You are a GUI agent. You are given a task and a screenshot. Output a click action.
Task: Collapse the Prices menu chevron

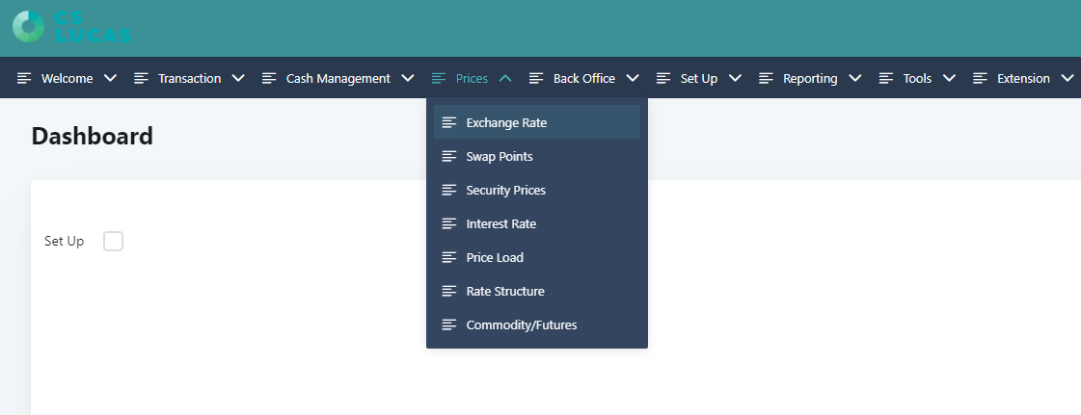505,78
